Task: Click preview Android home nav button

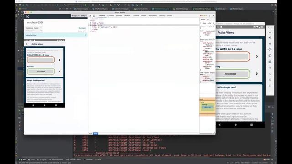Action: [45, 105]
